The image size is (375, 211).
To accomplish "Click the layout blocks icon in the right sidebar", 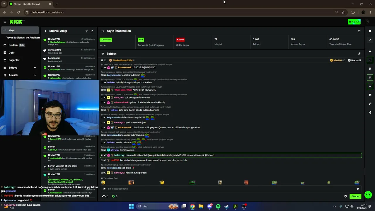I will point(370,95).
